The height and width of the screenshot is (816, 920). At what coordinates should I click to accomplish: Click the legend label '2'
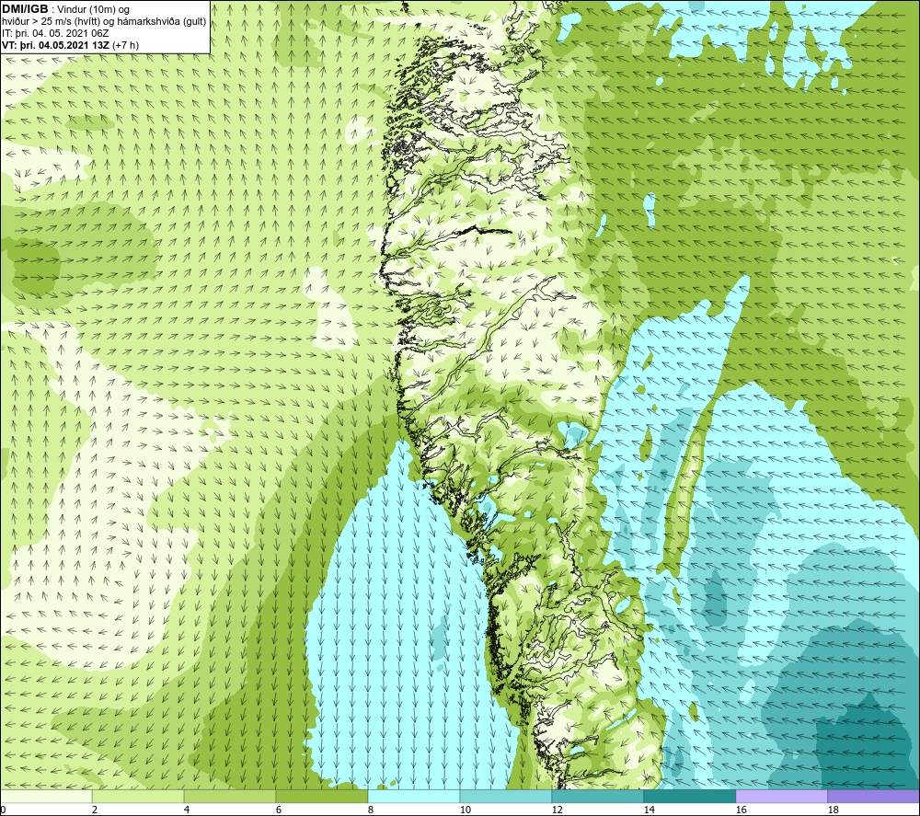point(95,810)
